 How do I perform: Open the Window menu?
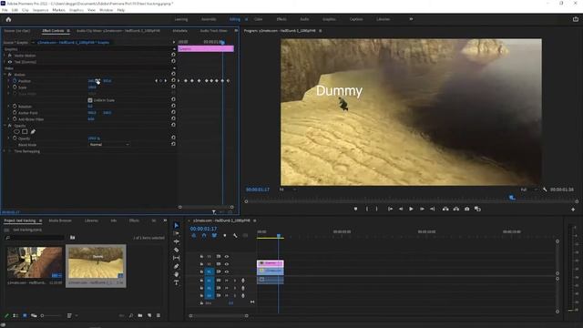[106, 10]
